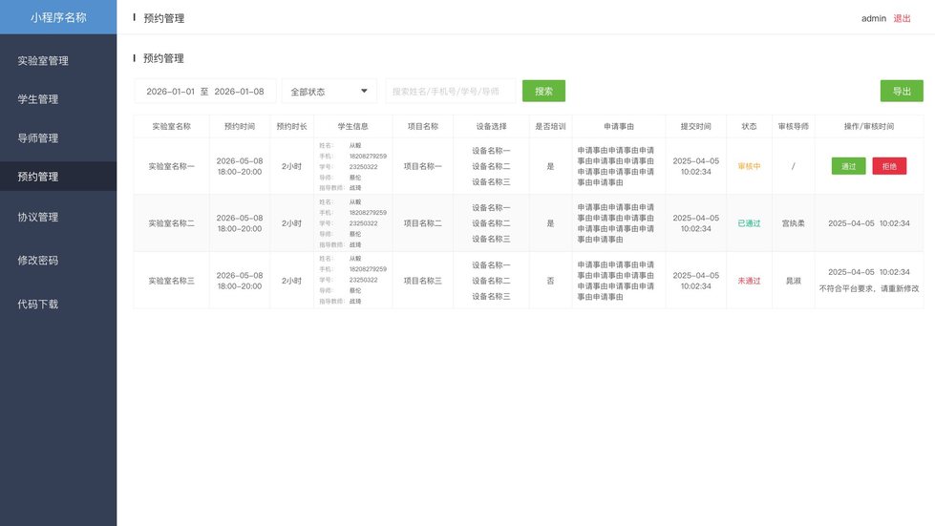Click the 预约时间 column header
The width and height of the screenshot is (935, 526).
point(240,126)
